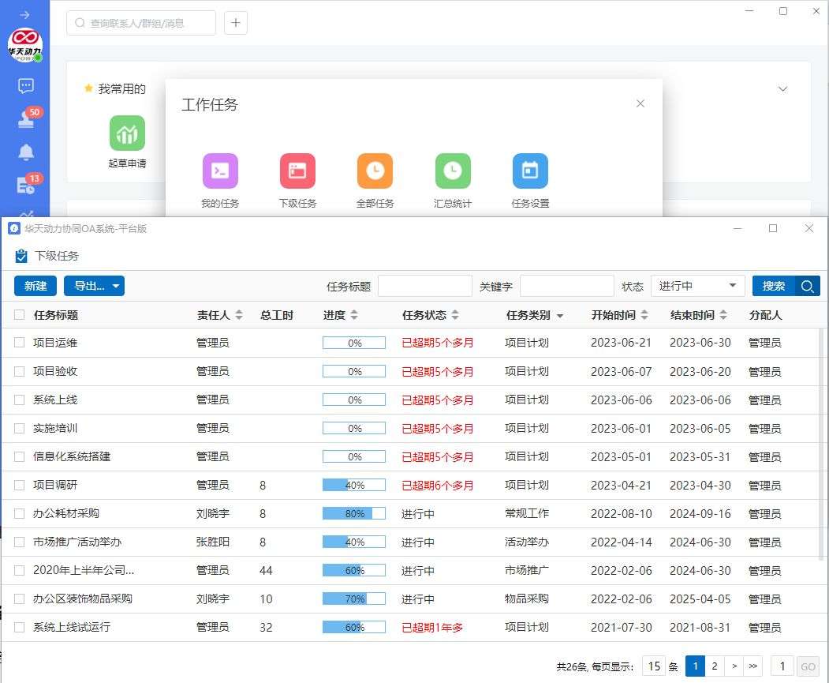
Task: Tick the 办公耗材采购 task checkbox
Action: pyautogui.click(x=20, y=514)
